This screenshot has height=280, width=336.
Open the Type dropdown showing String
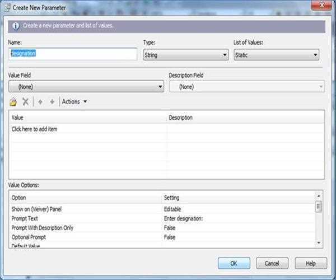coord(185,55)
